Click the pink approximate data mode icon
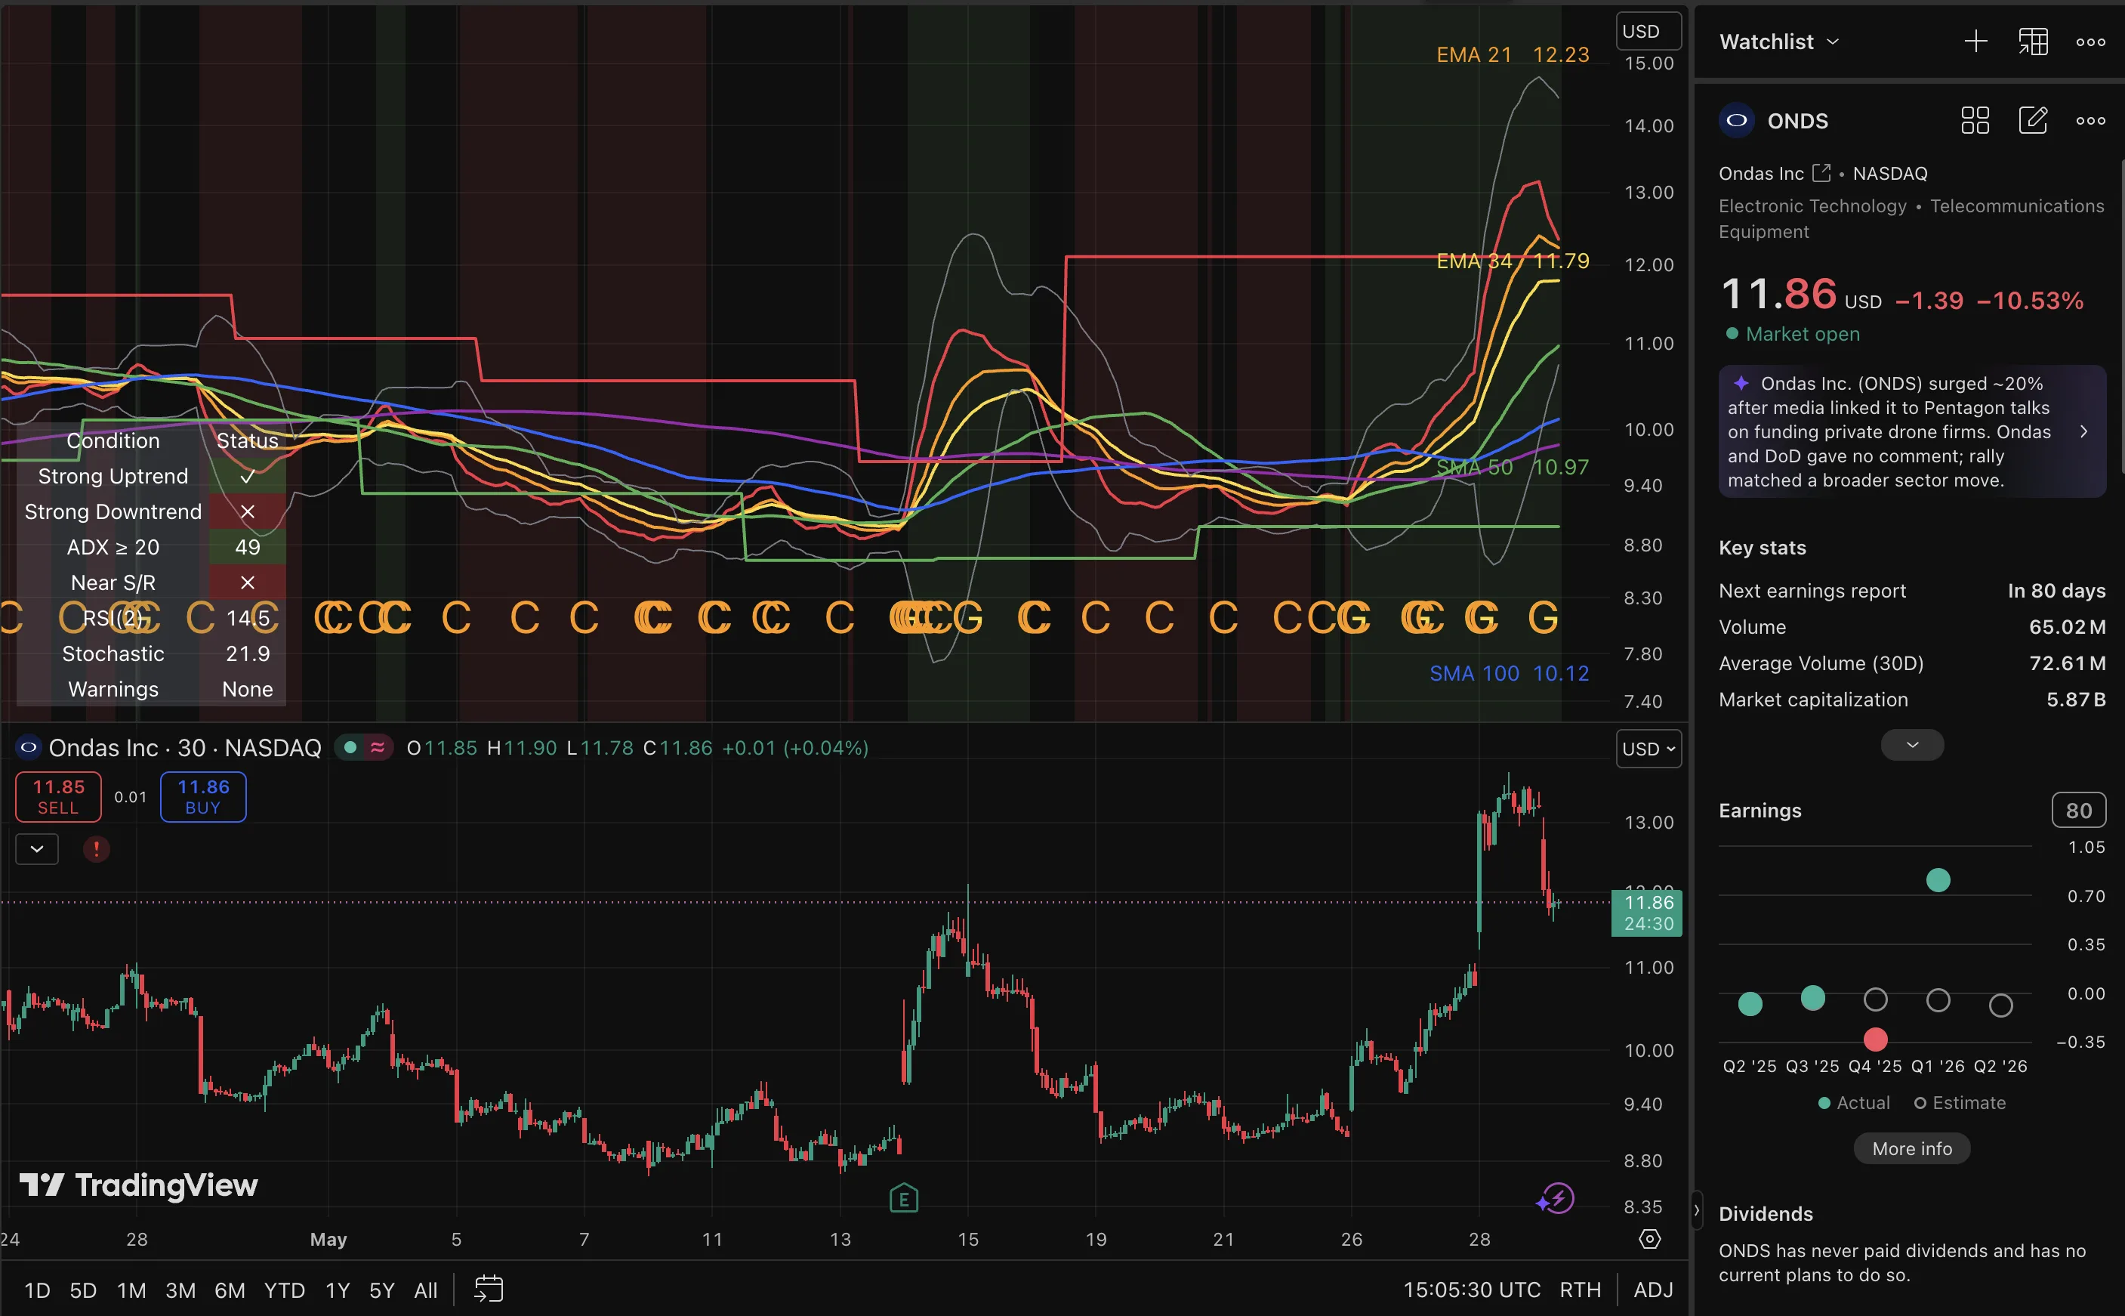 coord(378,748)
